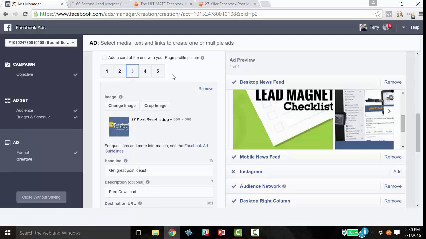This screenshot has height=239, width=426.
Task: Toggle Desktop News Feed checkmark
Action: click(234, 82)
